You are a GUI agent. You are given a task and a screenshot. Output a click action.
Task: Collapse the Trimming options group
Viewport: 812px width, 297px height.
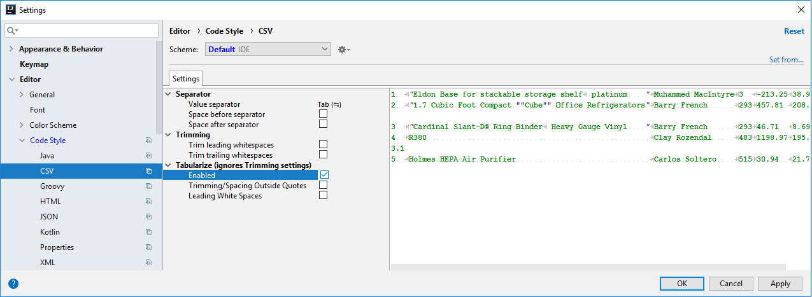169,135
